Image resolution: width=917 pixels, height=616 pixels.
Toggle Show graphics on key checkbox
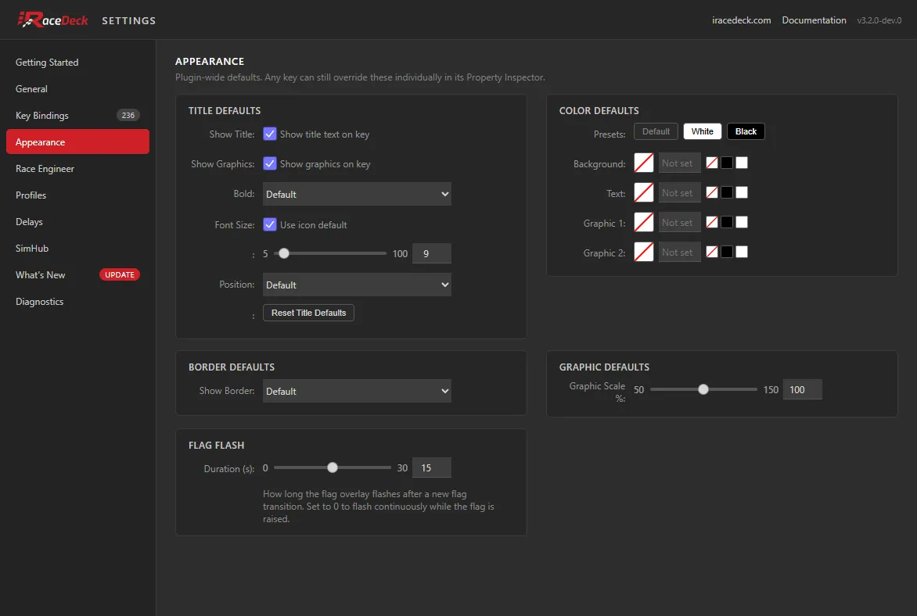pyautogui.click(x=270, y=163)
